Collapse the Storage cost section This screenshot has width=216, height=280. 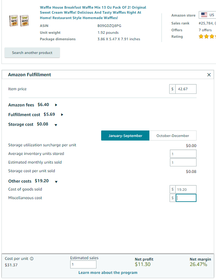(x=56, y=125)
